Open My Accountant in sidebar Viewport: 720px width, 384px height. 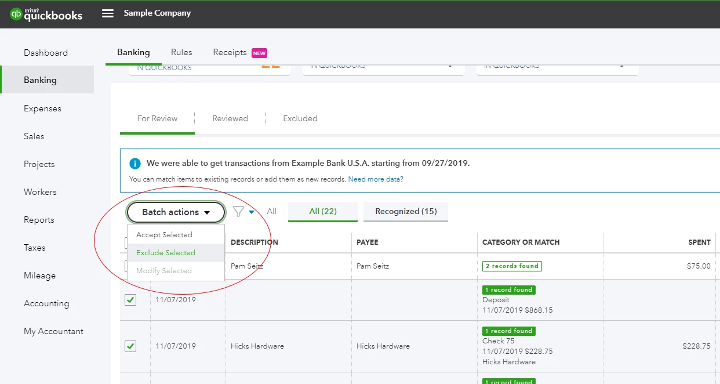[x=53, y=331]
